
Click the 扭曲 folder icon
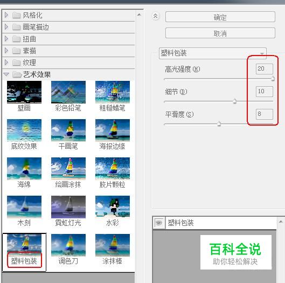[x=16, y=39]
